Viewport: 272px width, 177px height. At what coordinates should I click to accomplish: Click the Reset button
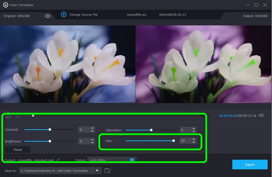click(x=18, y=149)
